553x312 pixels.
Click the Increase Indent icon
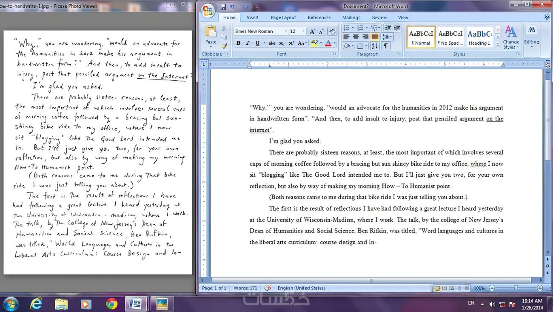(x=397, y=28)
